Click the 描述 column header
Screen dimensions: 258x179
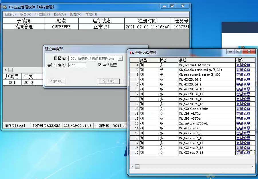coord(207,60)
